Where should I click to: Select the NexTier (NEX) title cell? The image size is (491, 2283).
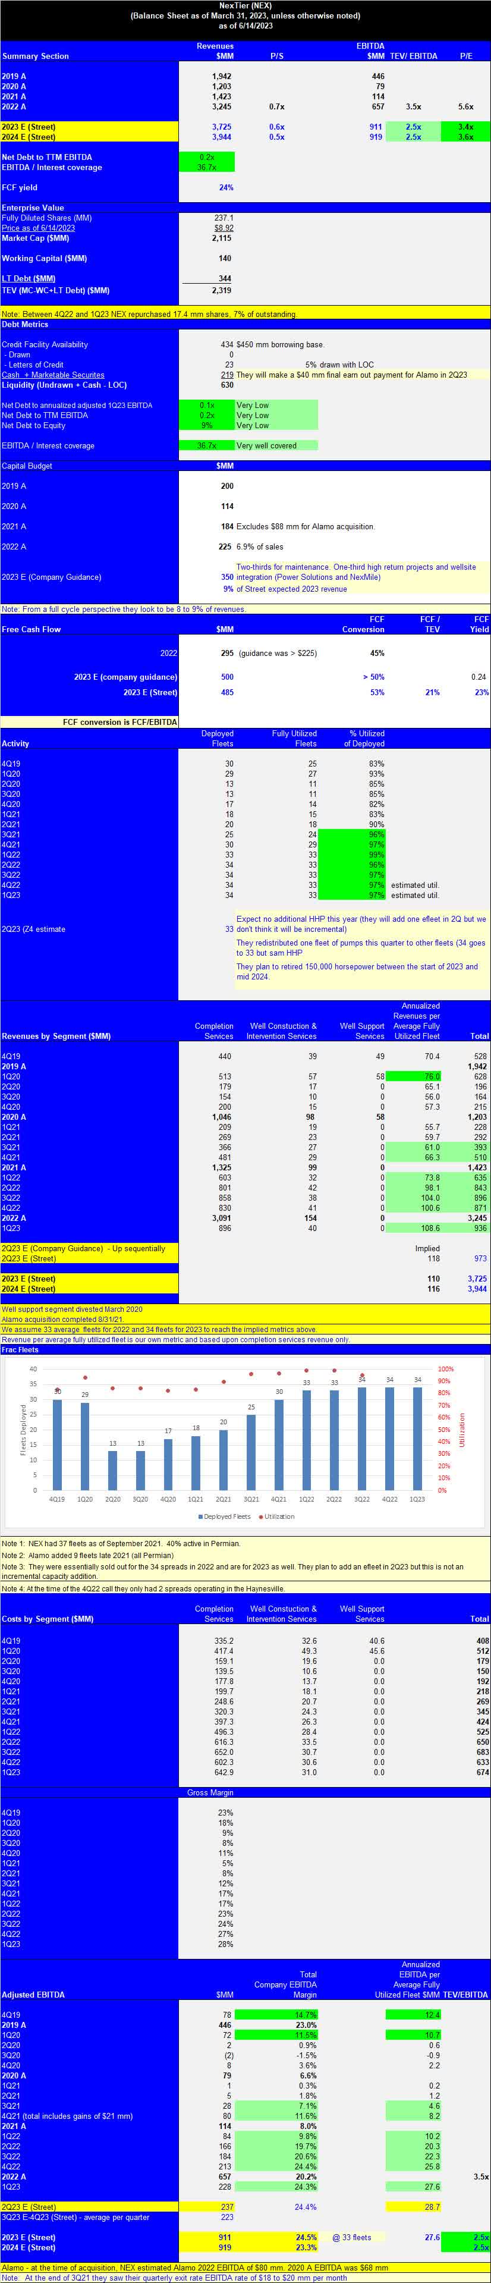pos(245,5)
